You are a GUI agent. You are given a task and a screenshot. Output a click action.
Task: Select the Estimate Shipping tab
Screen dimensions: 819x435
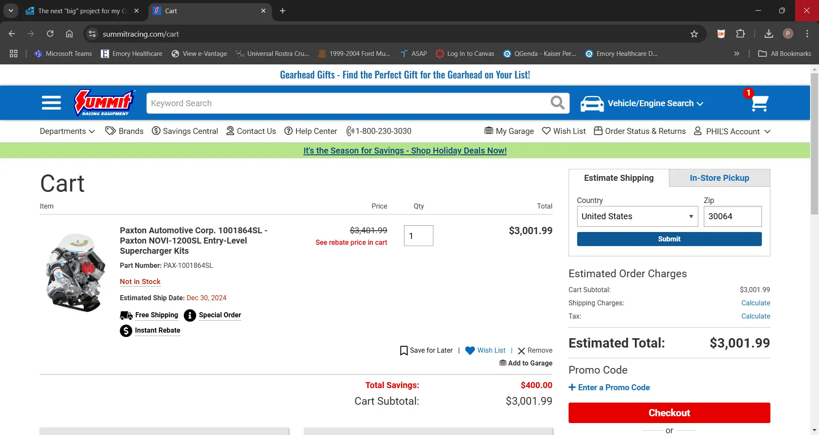pyautogui.click(x=619, y=178)
